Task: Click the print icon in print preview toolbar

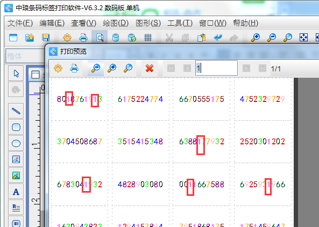Action: pos(74,68)
